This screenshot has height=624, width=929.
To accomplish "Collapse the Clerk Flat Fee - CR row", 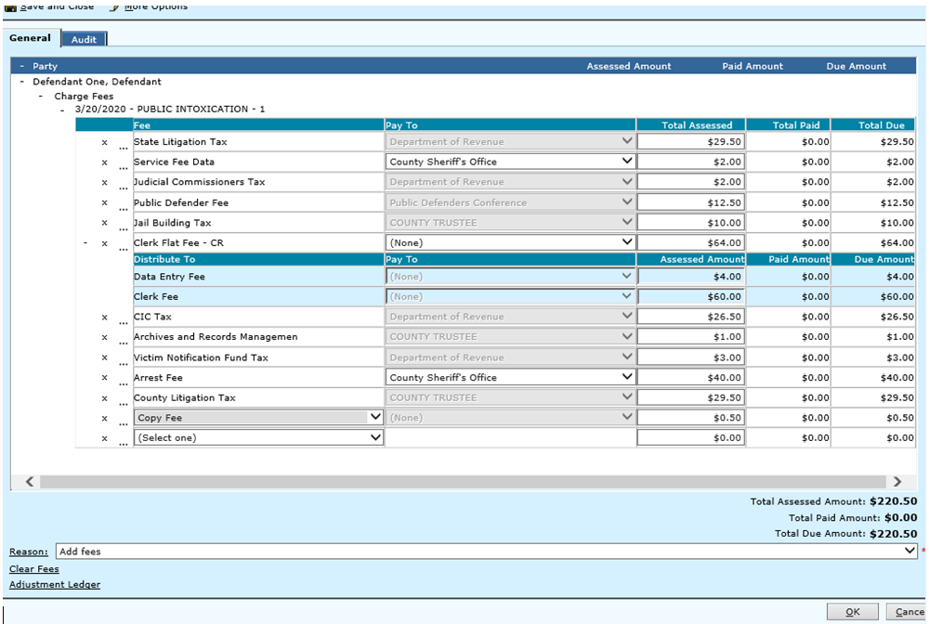I will point(85,243).
